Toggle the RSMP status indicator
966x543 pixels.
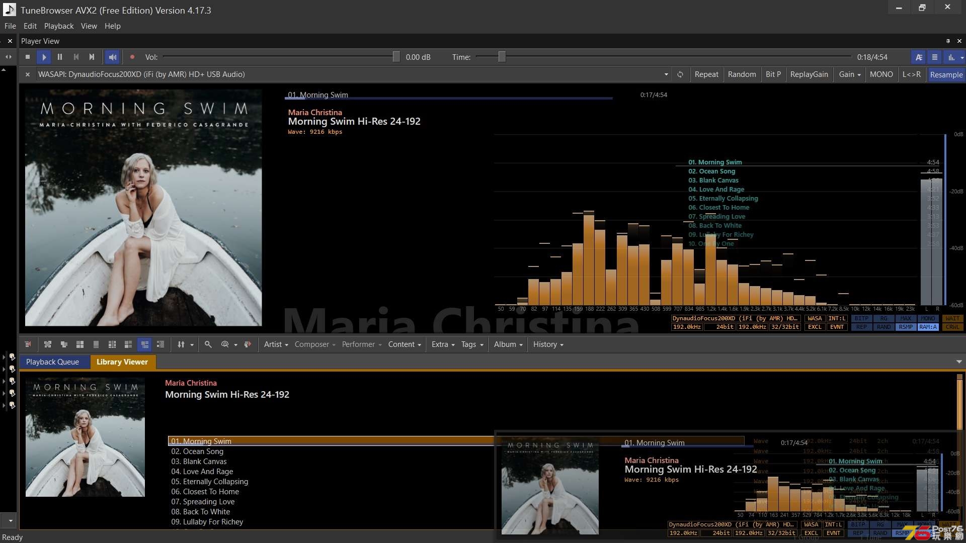click(x=906, y=327)
